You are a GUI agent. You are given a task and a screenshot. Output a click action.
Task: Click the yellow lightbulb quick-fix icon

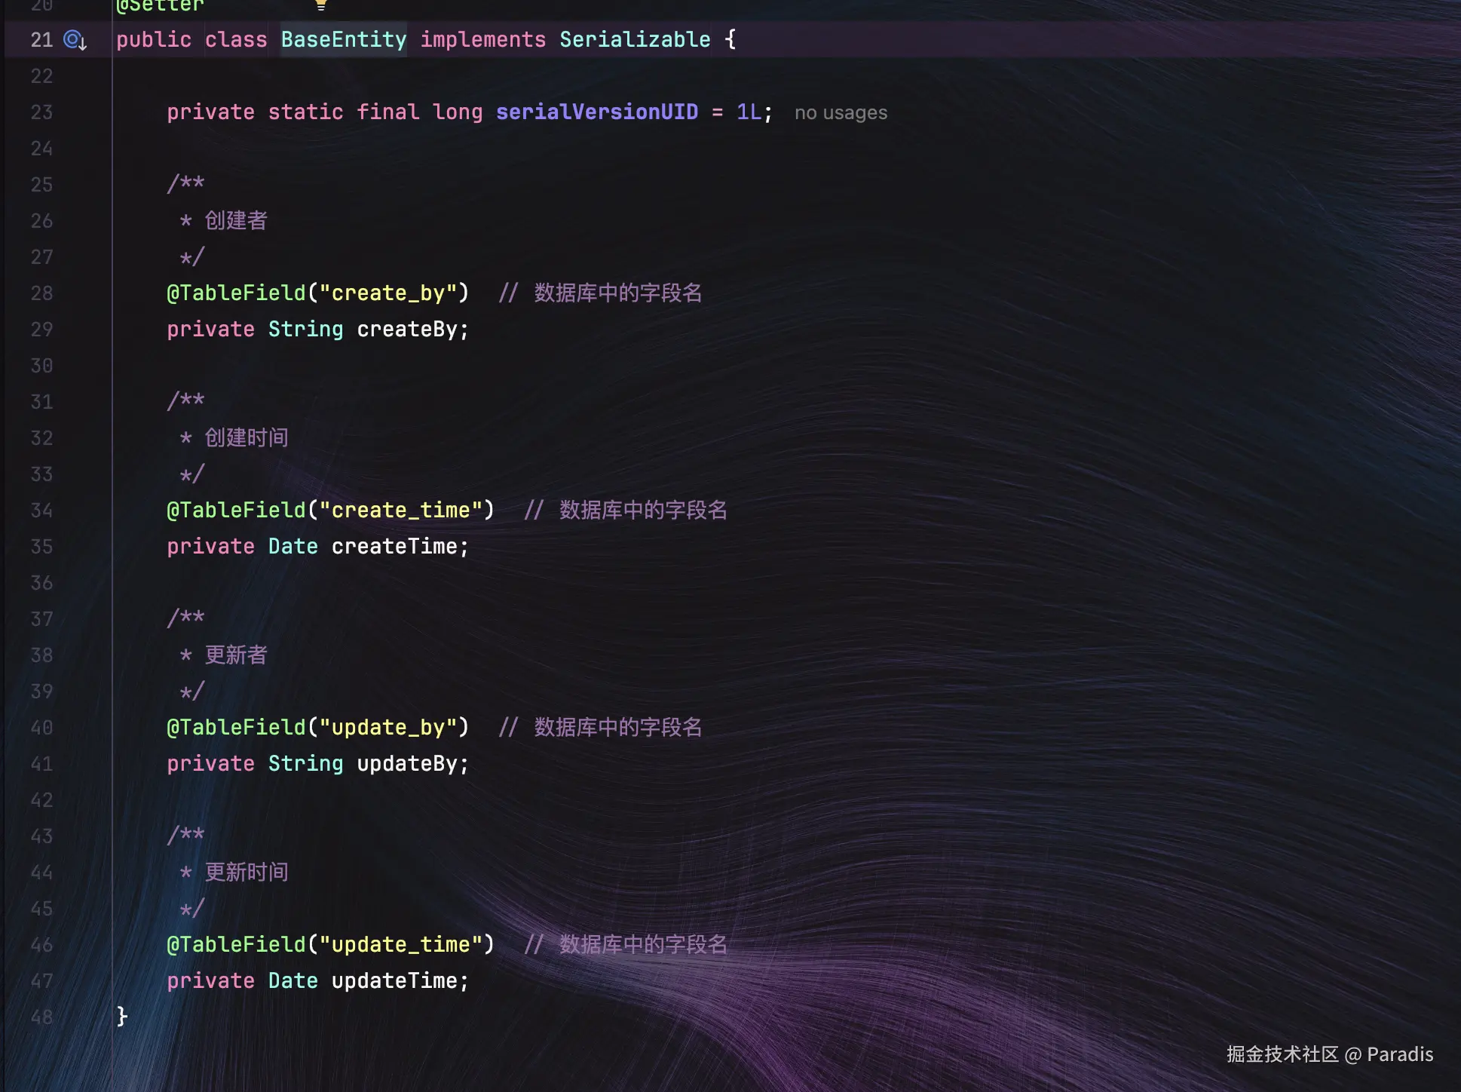coord(321,5)
